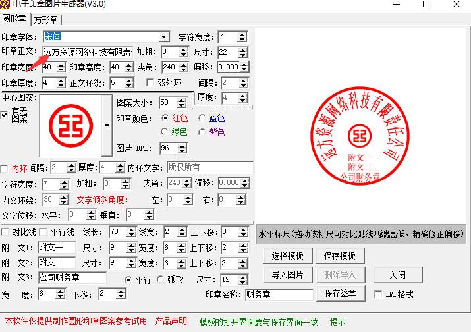Expand the center pattern image dropdown

(107, 125)
